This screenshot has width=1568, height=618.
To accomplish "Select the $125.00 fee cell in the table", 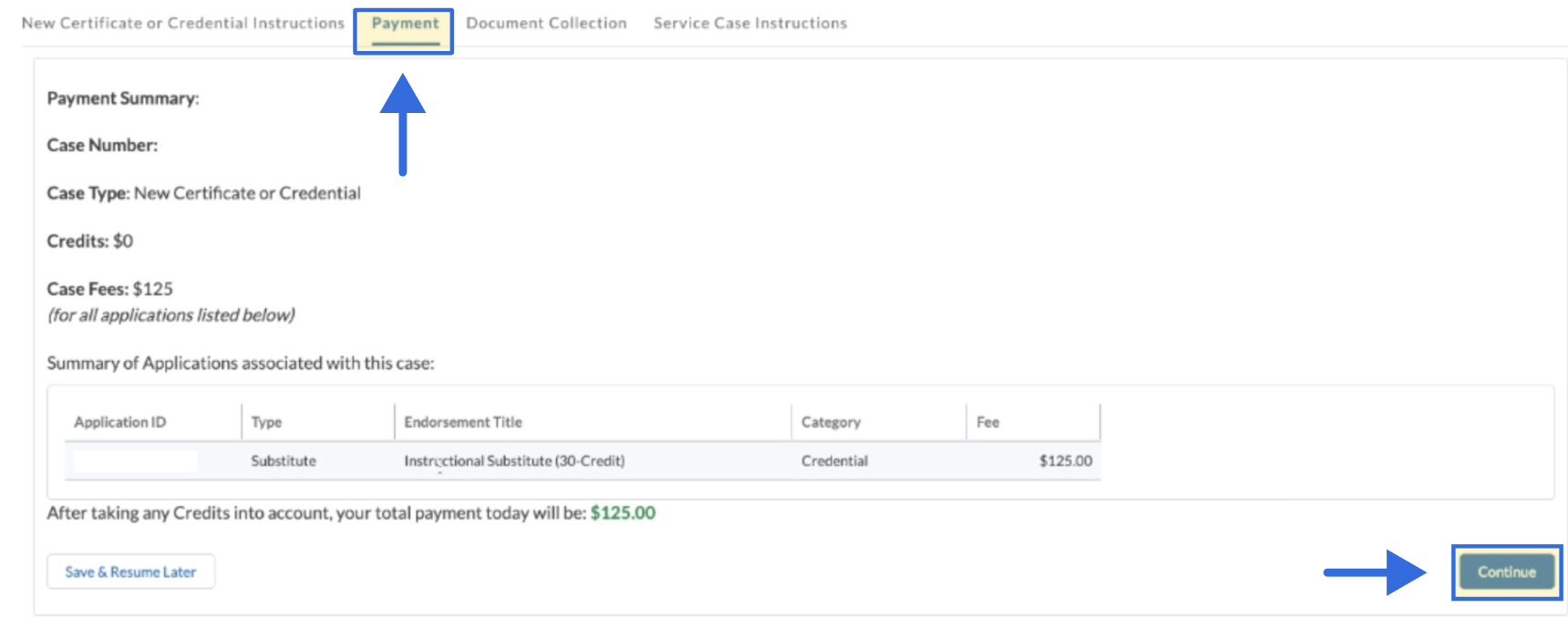I will coord(1065,461).
